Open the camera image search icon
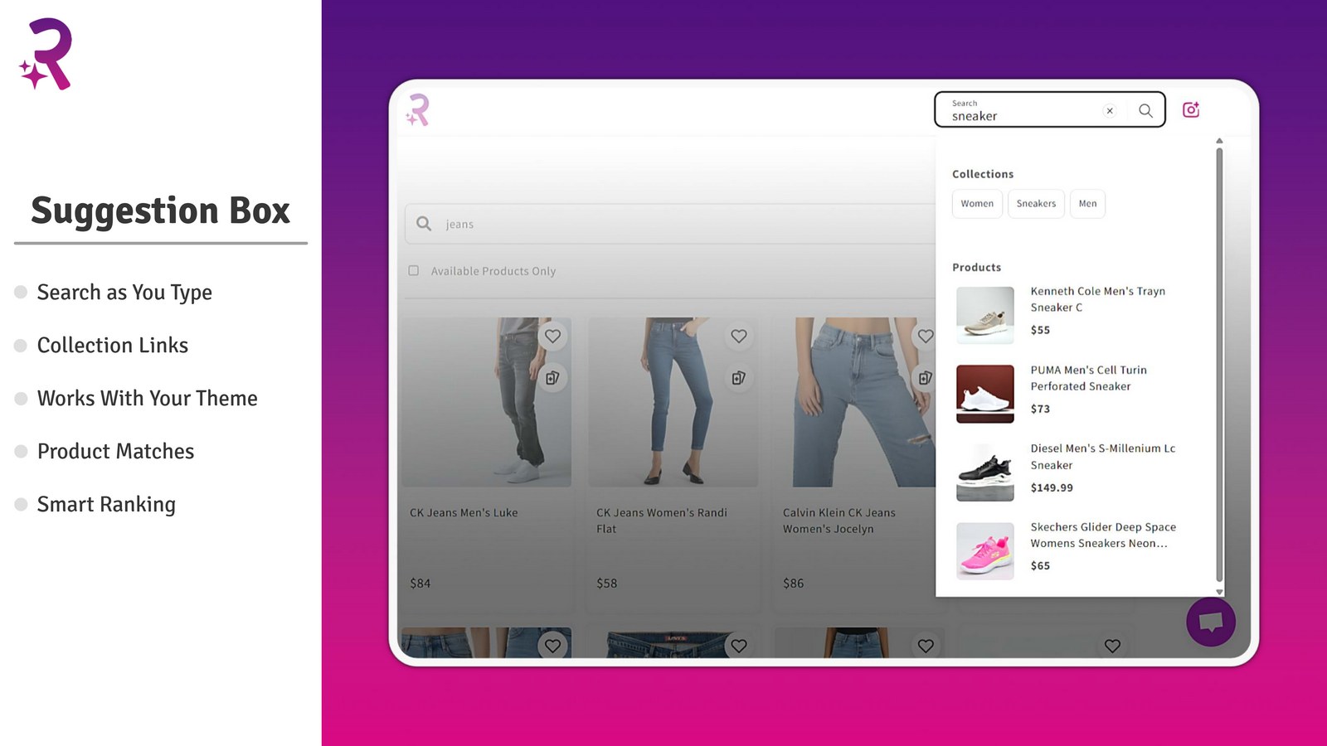The width and height of the screenshot is (1327, 746). point(1191,109)
